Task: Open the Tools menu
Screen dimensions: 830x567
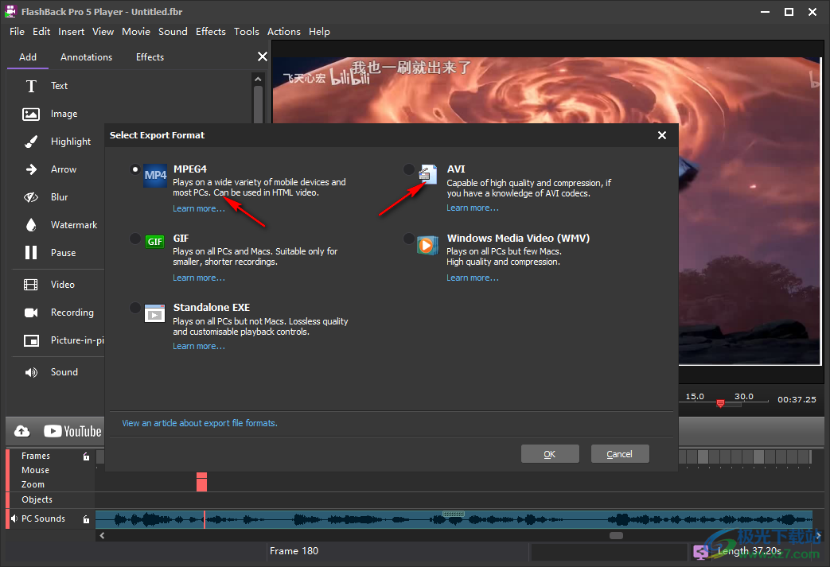Action: (x=247, y=32)
